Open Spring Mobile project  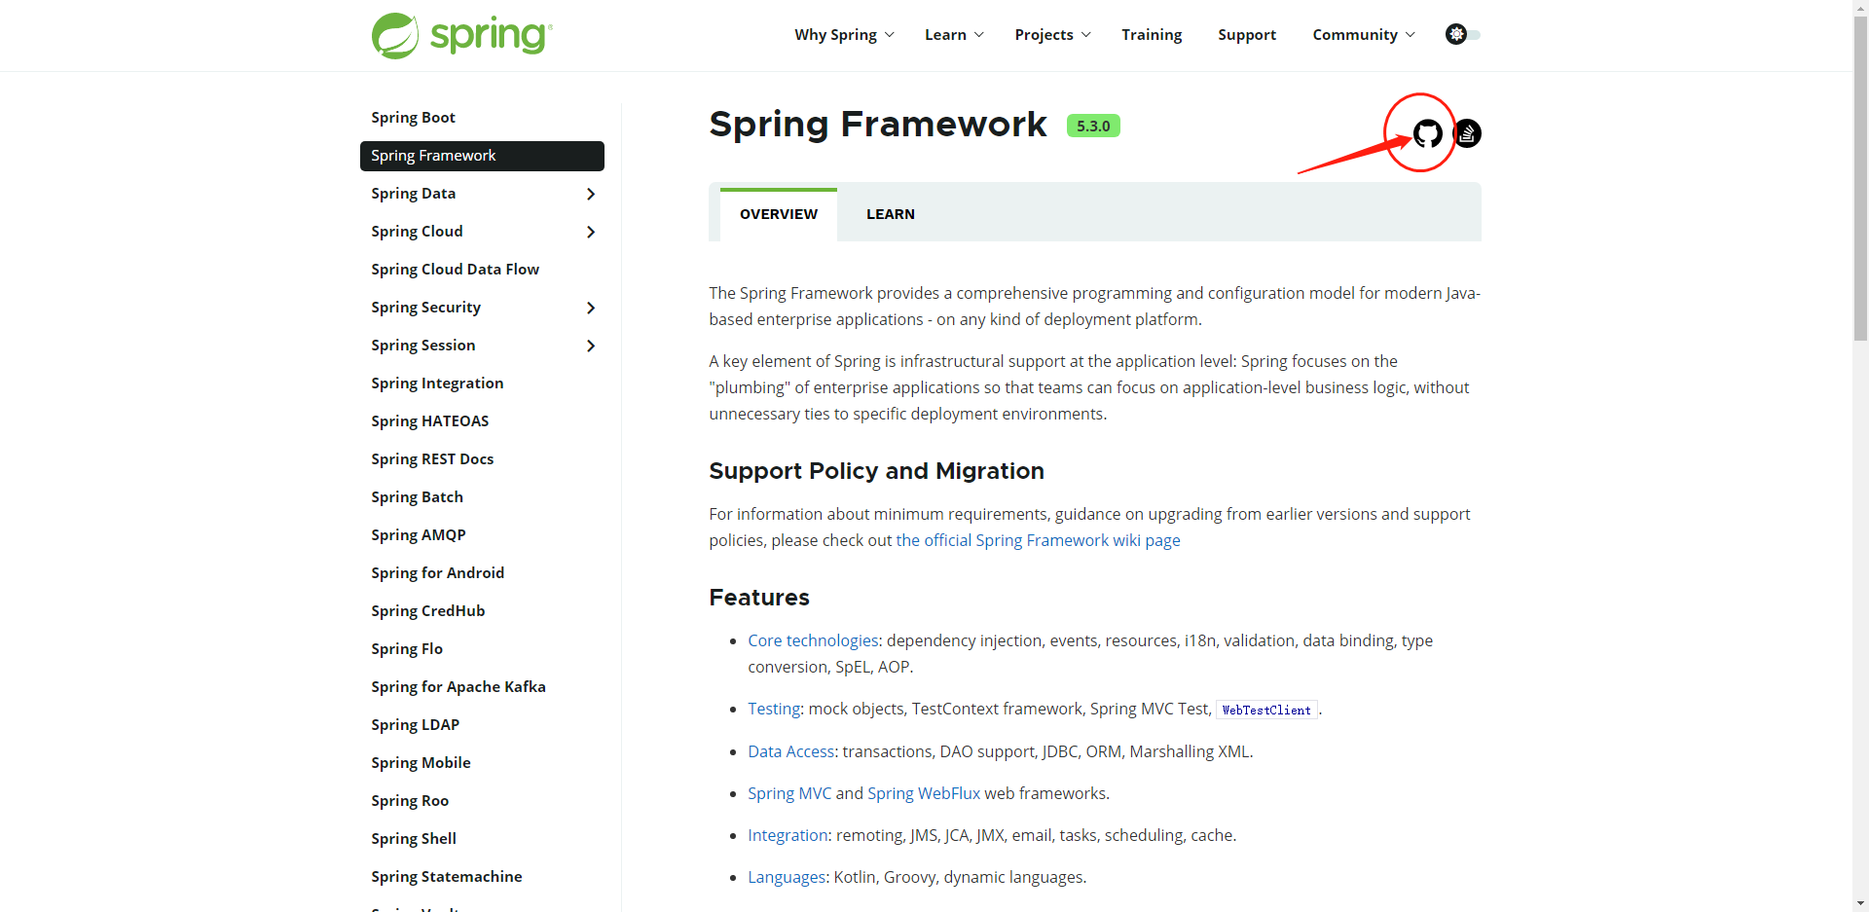pos(421,763)
